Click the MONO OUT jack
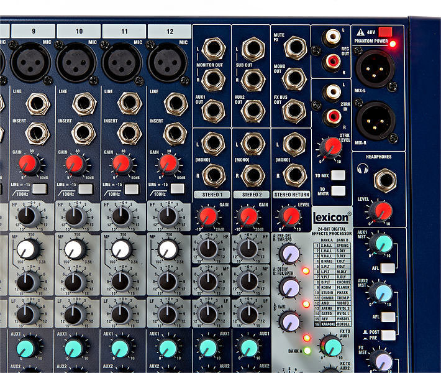Screen dimensions: 441x373 point(294,78)
